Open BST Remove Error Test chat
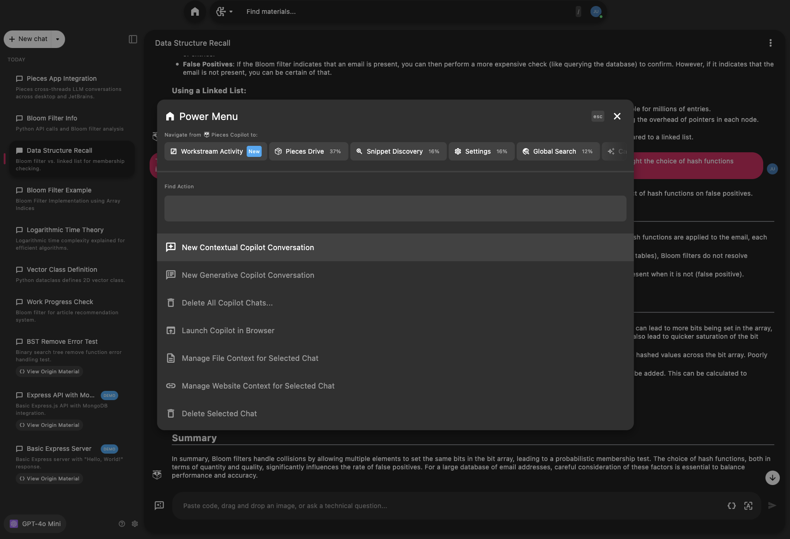The image size is (790, 539). point(72,350)
